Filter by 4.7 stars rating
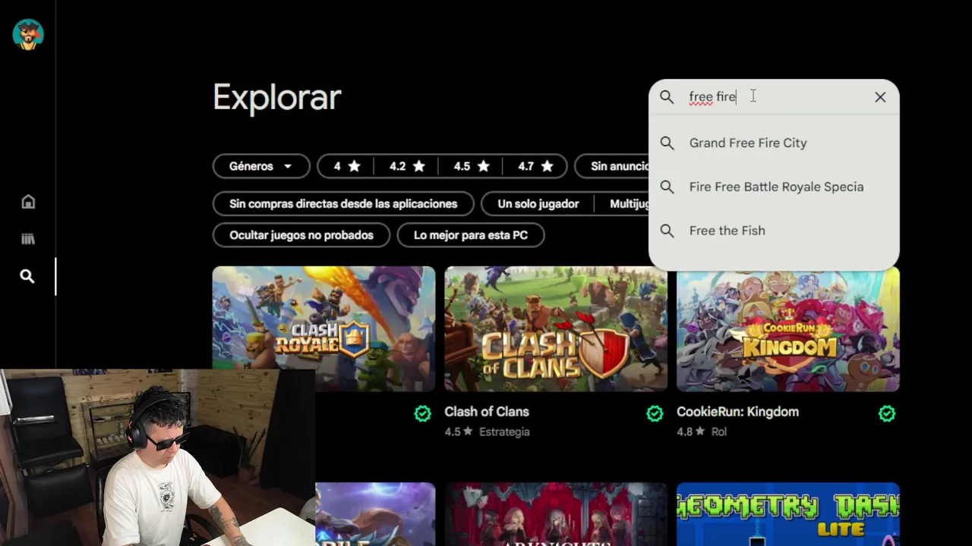Viewport: 972px width, 546px height. click(536, 166)
